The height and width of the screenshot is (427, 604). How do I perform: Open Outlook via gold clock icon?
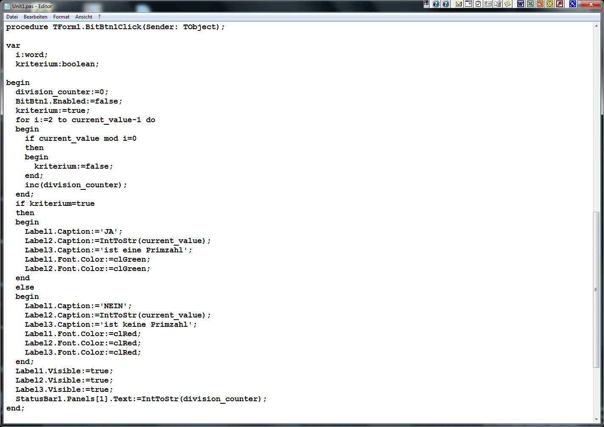coord(550,4)
